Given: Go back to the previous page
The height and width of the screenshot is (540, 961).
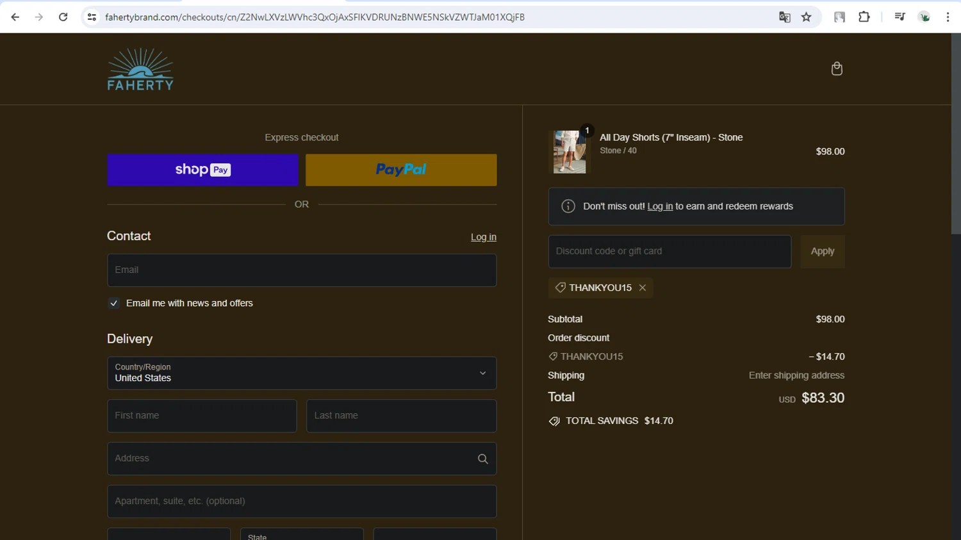Looking at the screenshot, I should pos(15,17).
